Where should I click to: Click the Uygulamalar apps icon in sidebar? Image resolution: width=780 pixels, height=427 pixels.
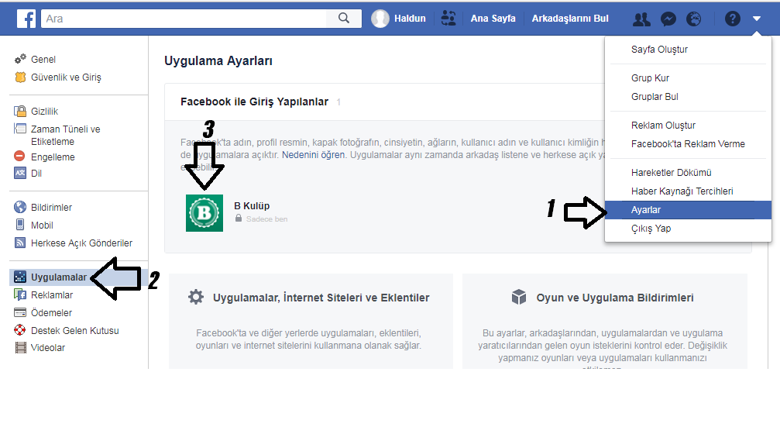click(20, 277)
